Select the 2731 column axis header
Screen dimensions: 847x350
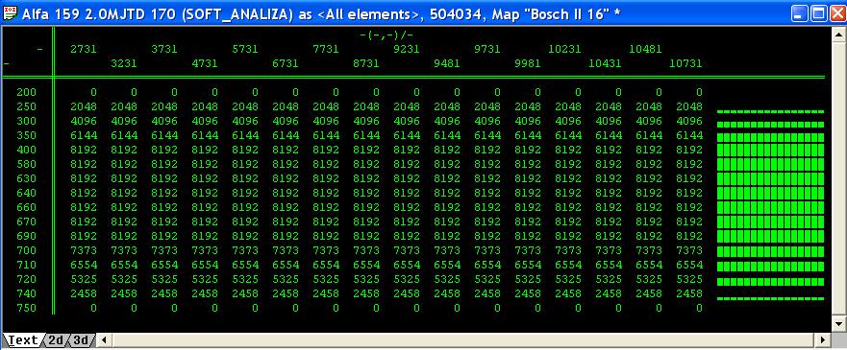point(84,49)
